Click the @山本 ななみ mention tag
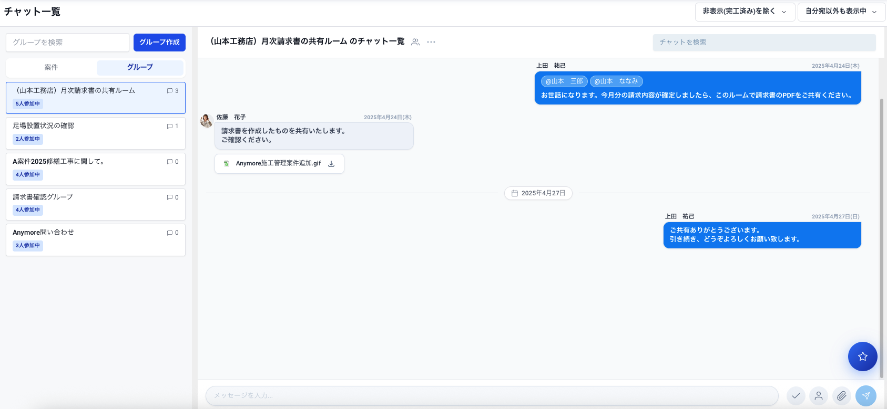Viewport: 887px width, 409px height. pos(616,81)
